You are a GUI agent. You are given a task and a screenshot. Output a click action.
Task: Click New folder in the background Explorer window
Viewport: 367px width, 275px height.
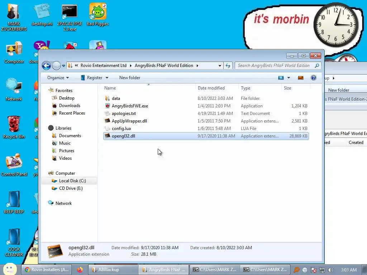338,90
